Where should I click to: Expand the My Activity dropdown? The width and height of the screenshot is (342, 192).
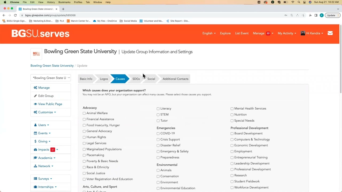coord(287,33)
